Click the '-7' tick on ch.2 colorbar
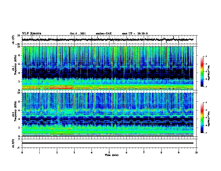The image size is (221, 171). pos(206,133)
